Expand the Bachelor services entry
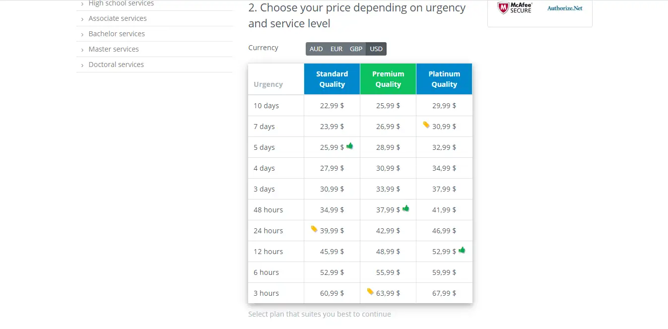Screen dimensions: 668x329 (x=117, y=34)
